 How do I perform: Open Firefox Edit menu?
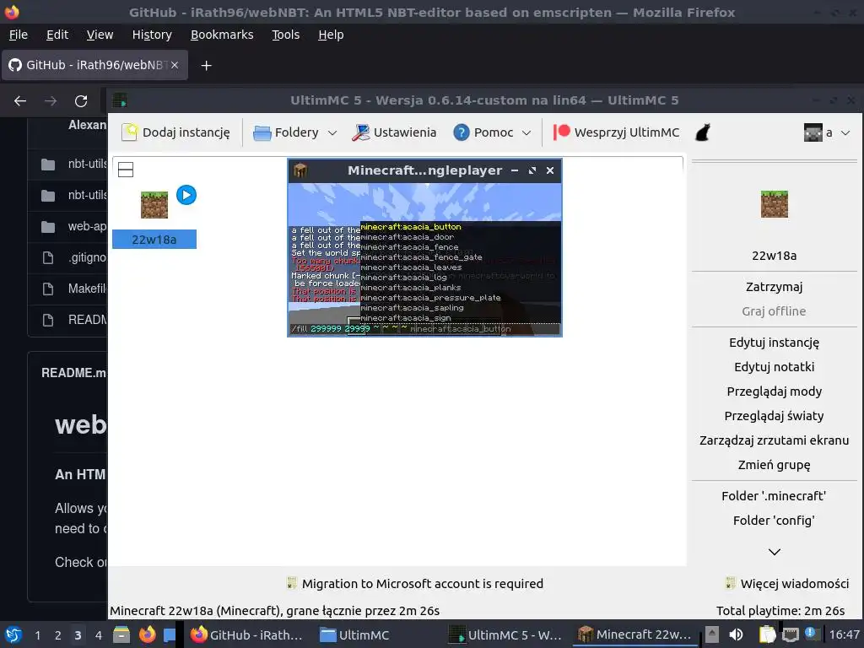coord(57,35)
